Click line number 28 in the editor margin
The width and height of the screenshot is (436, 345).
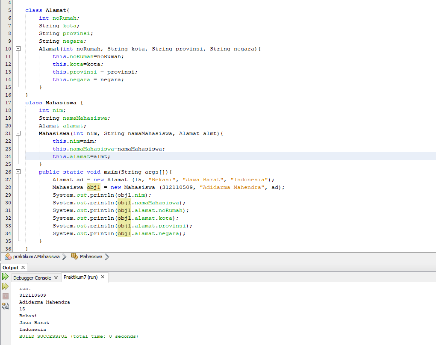pos(8,187)
